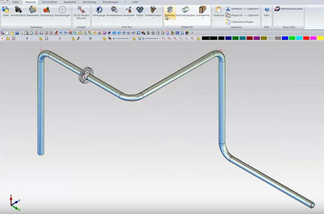The image size is (324, 214).
Task: Select the dark green color swatch
Action: [x=236, y=38]
